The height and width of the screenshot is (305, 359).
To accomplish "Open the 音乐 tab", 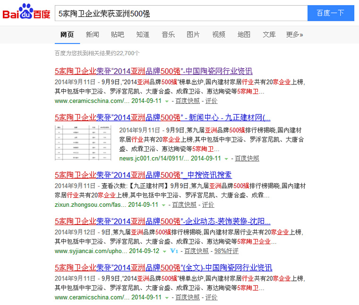I will tap(168, 34).
